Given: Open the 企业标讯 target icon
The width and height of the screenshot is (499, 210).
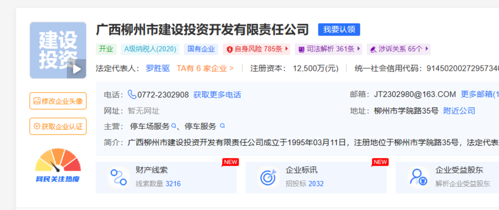Looking at the screenshot, I should pyautogui.click(x=268, y=178).
